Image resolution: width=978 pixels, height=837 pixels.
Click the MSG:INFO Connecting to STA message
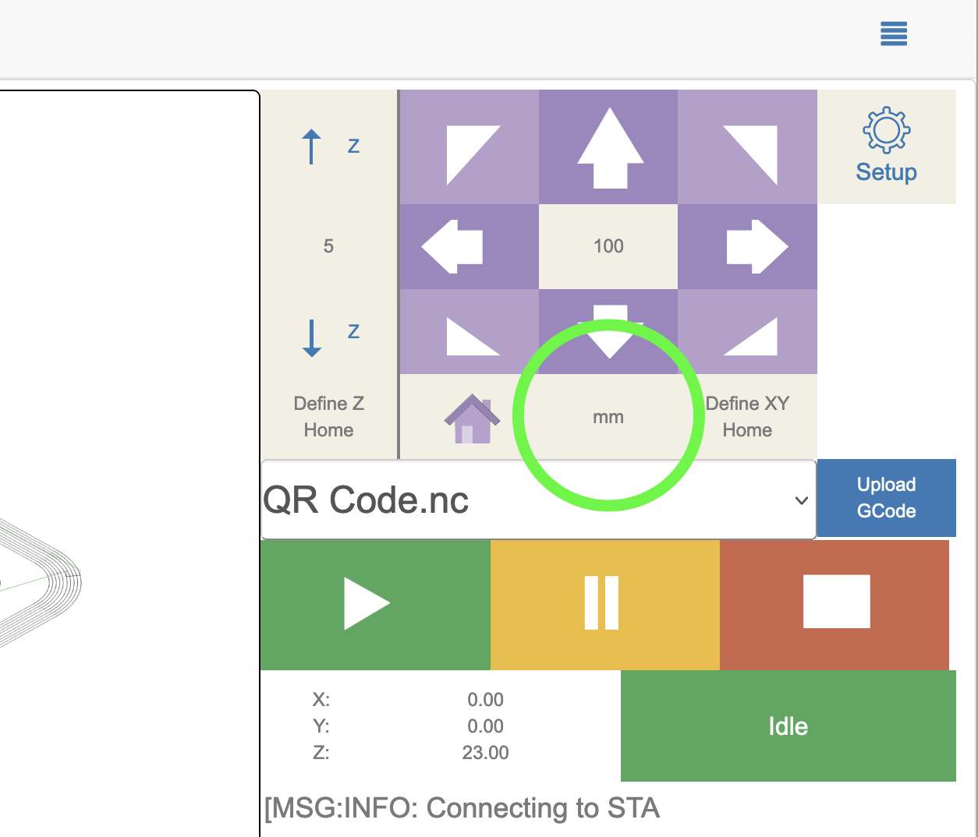tap(462, 808)
